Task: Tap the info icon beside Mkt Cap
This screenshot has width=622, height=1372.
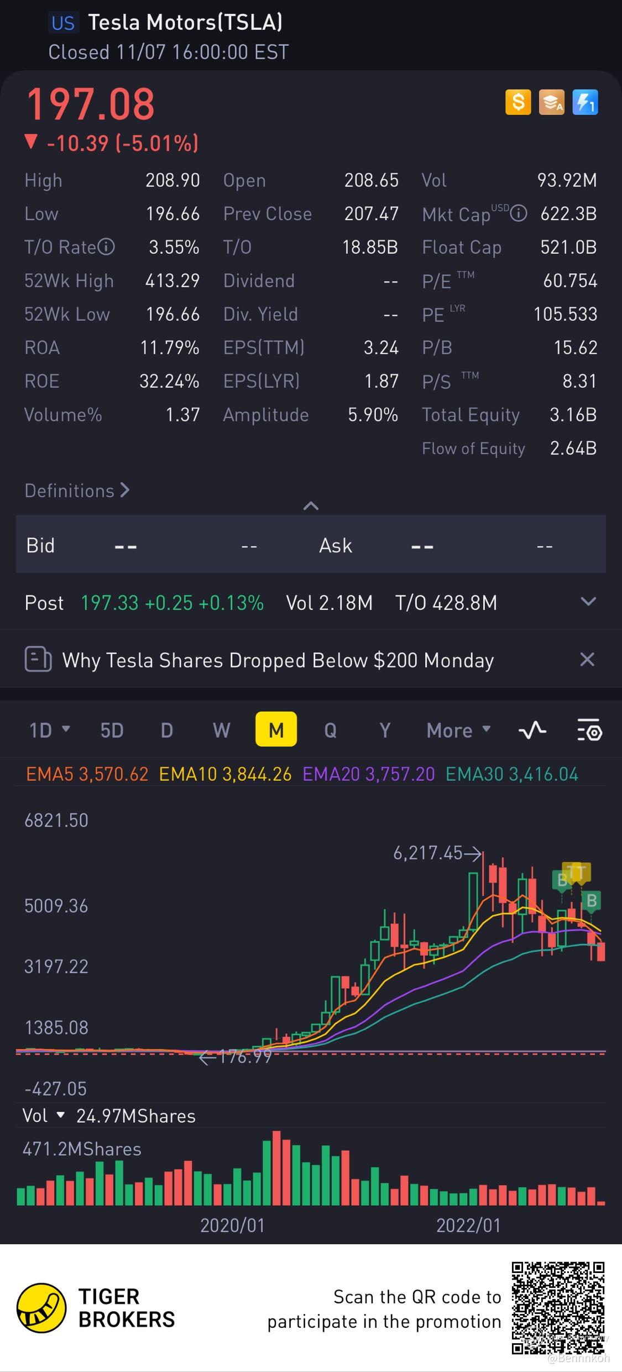Action: (x=518, y=213)
